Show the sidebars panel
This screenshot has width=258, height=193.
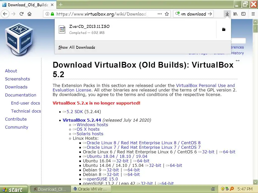click(x=243, y=14)
